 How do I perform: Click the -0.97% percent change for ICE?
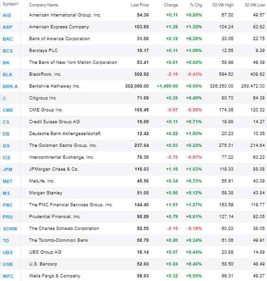point(194,157)
